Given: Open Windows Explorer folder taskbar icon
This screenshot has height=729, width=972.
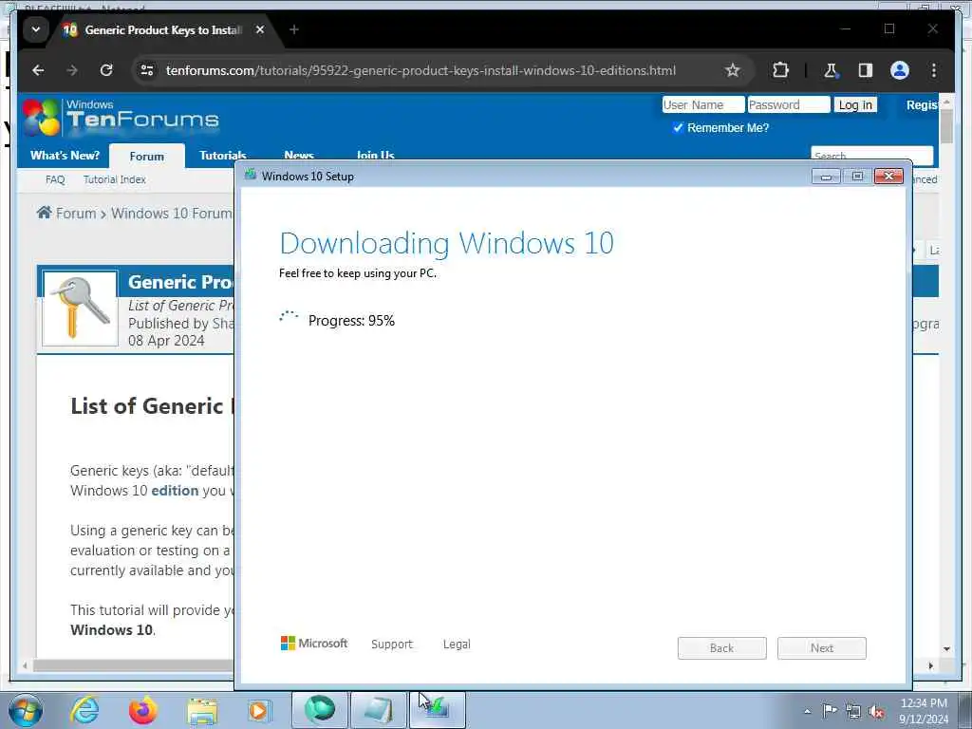Looking at the screenshot, I should (x=201, y=711).
